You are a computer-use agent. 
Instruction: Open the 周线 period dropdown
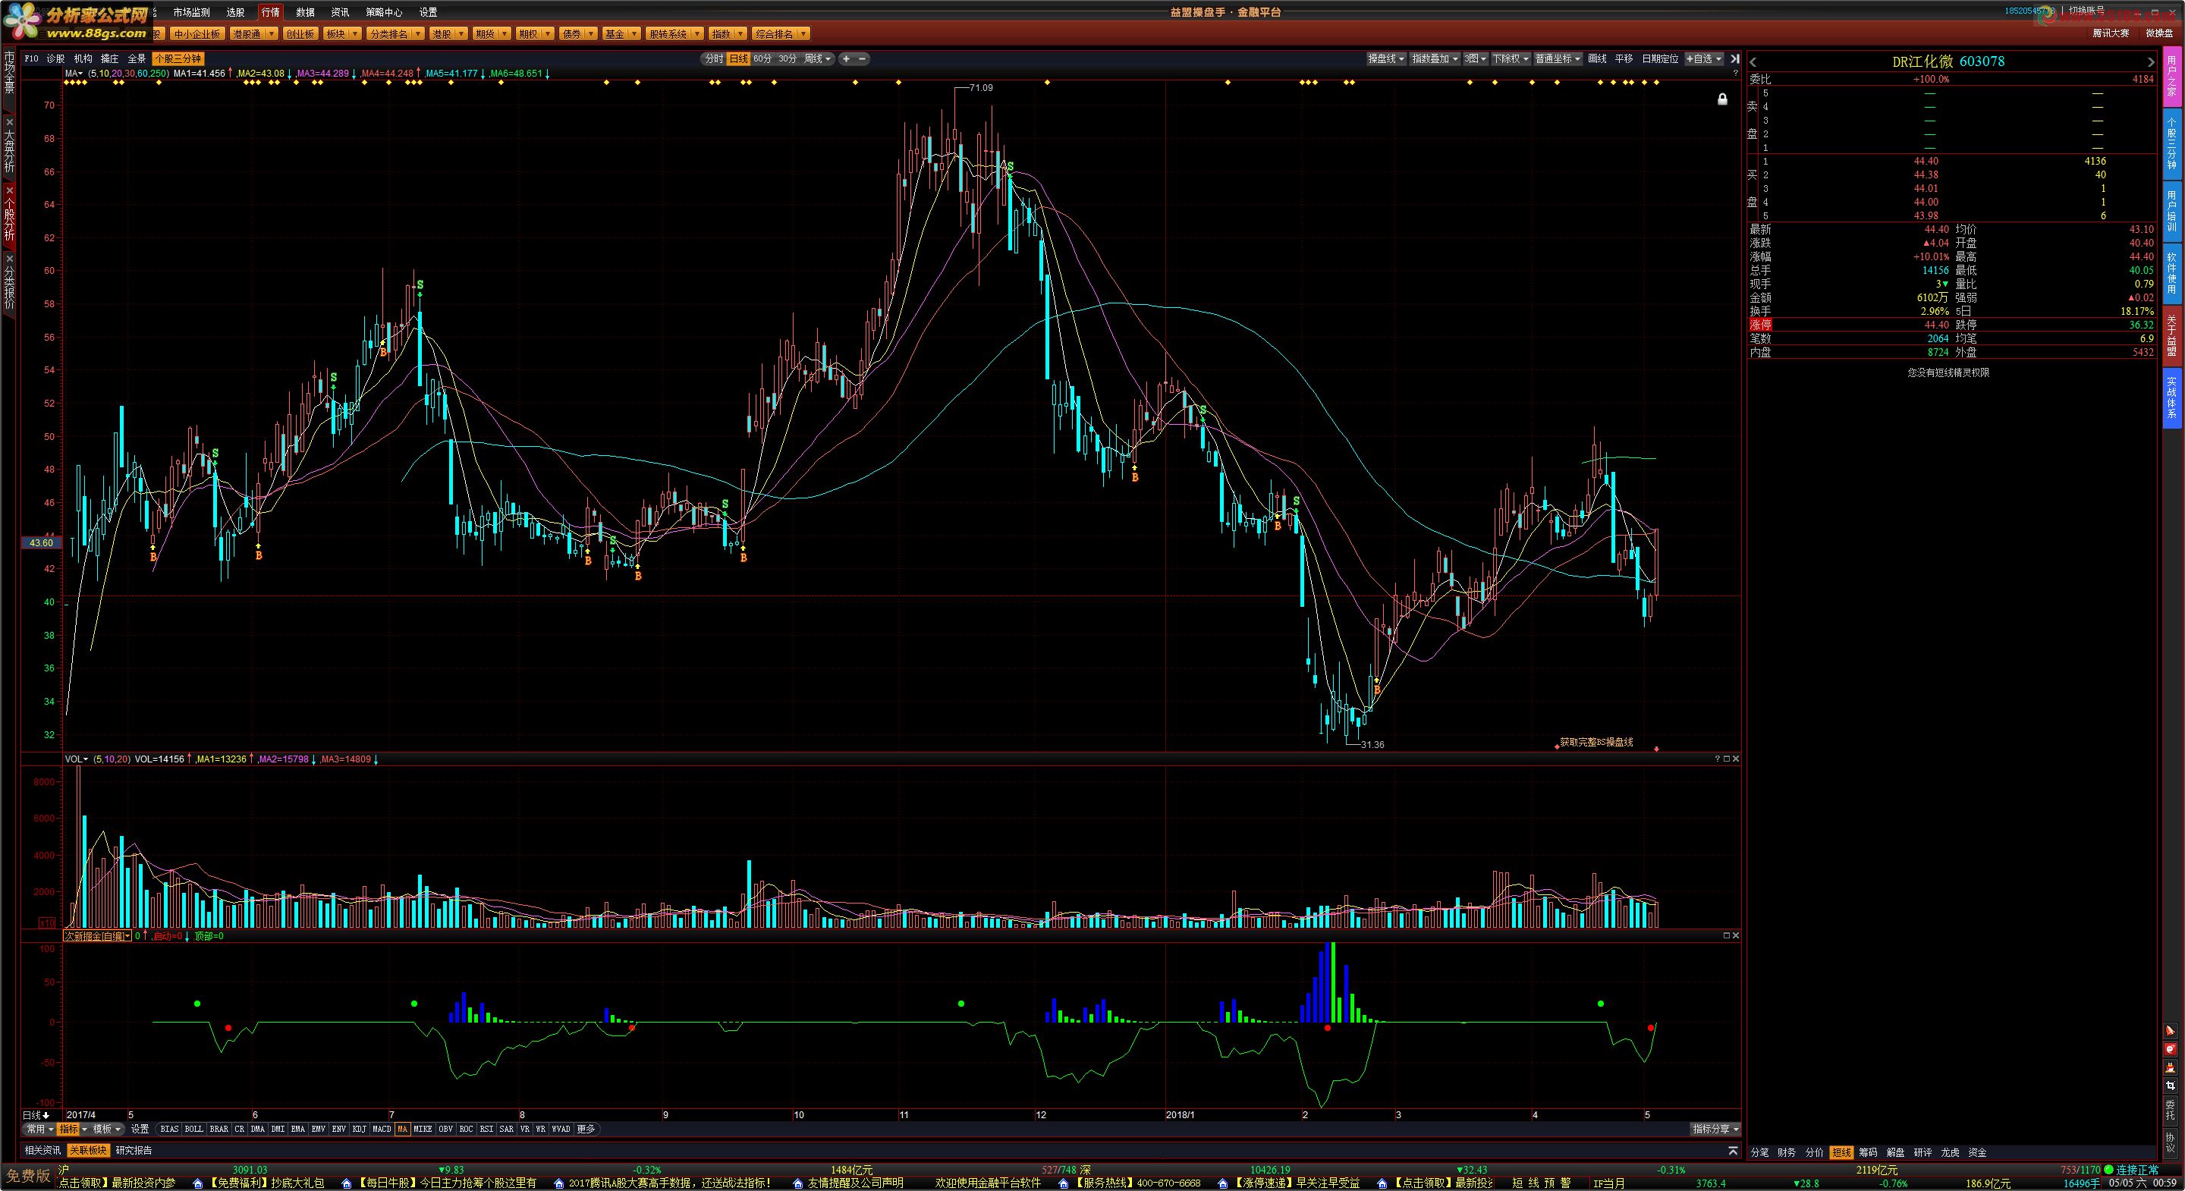(819, 58)
